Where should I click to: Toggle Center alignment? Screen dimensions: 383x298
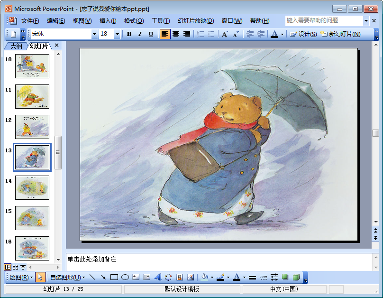click(x=176, y=34)
